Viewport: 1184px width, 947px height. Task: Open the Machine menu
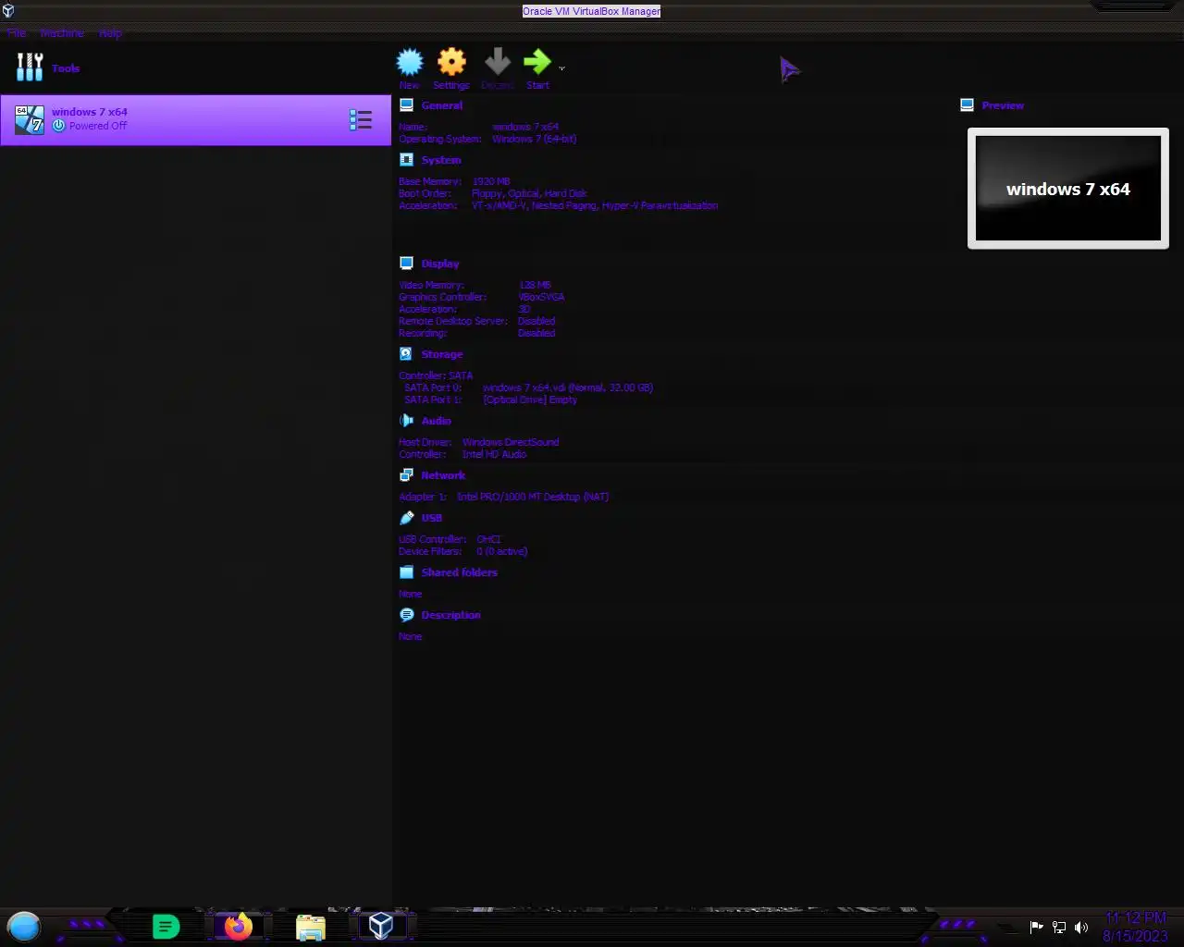62,33
